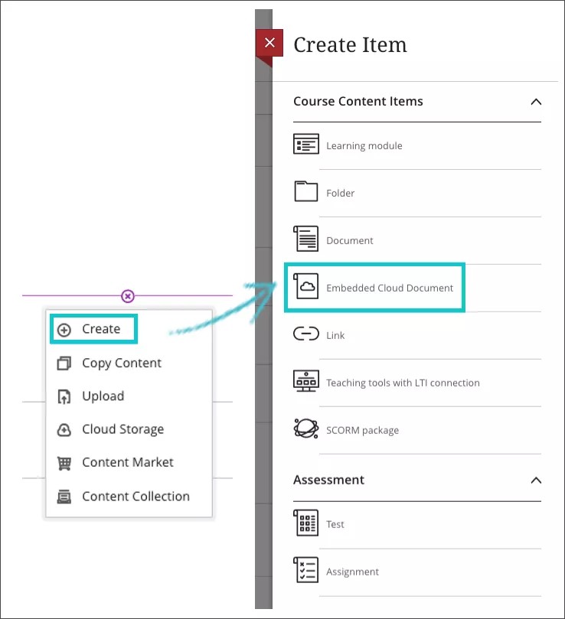
Task: Click the Folder icon in Create Item
Action: click(x=306, y=193)
